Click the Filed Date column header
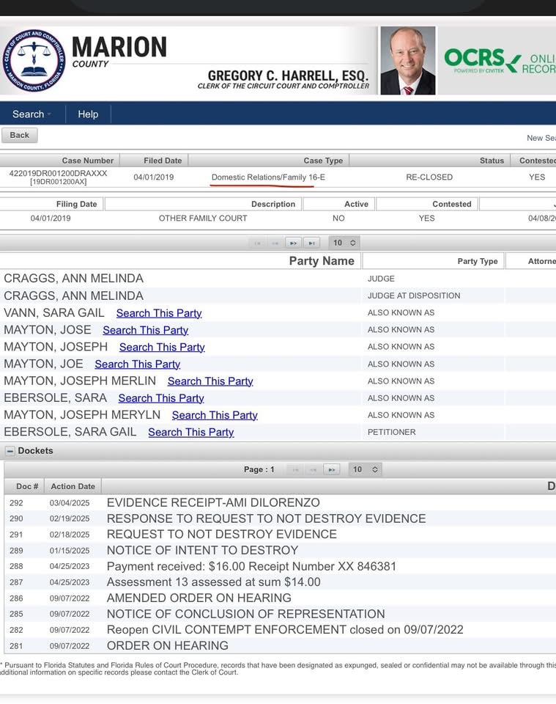556x704 pixels. point(154,161)
